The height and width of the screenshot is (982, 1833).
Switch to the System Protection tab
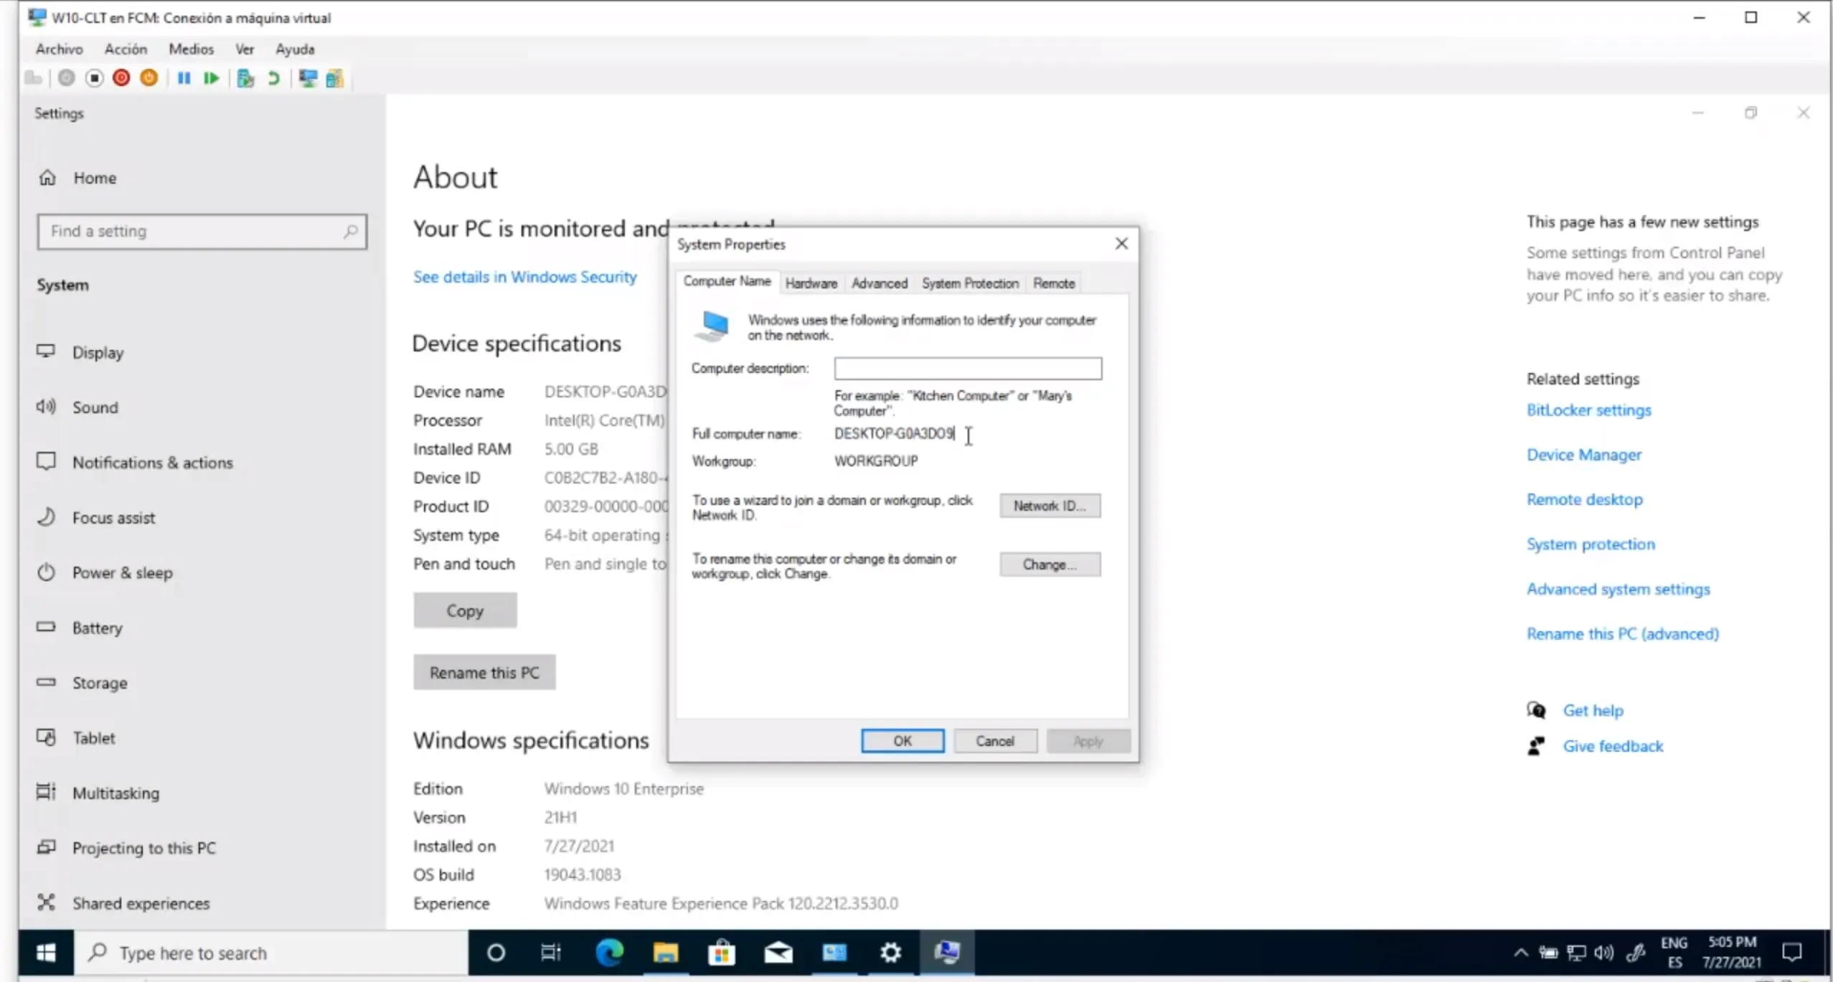pyautogui.click(x=970, y=283)
